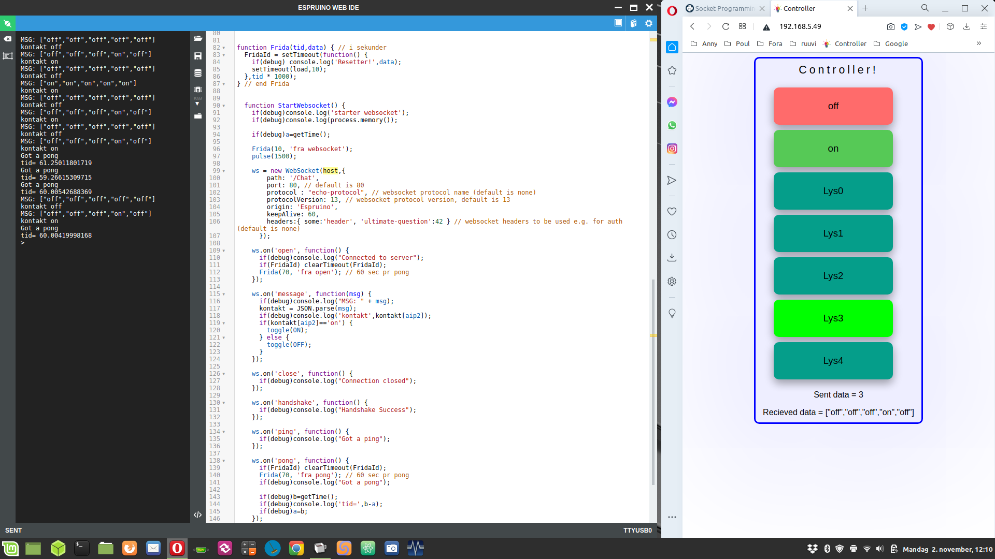Open the Controller bookmark
Viewport: 995px width, 559px height.
click(845, 43)
